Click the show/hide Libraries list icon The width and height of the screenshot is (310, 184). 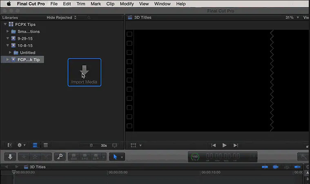click(9, 145)
